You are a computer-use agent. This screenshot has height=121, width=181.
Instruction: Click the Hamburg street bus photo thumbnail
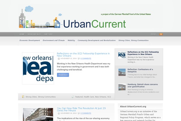[38, 114]
